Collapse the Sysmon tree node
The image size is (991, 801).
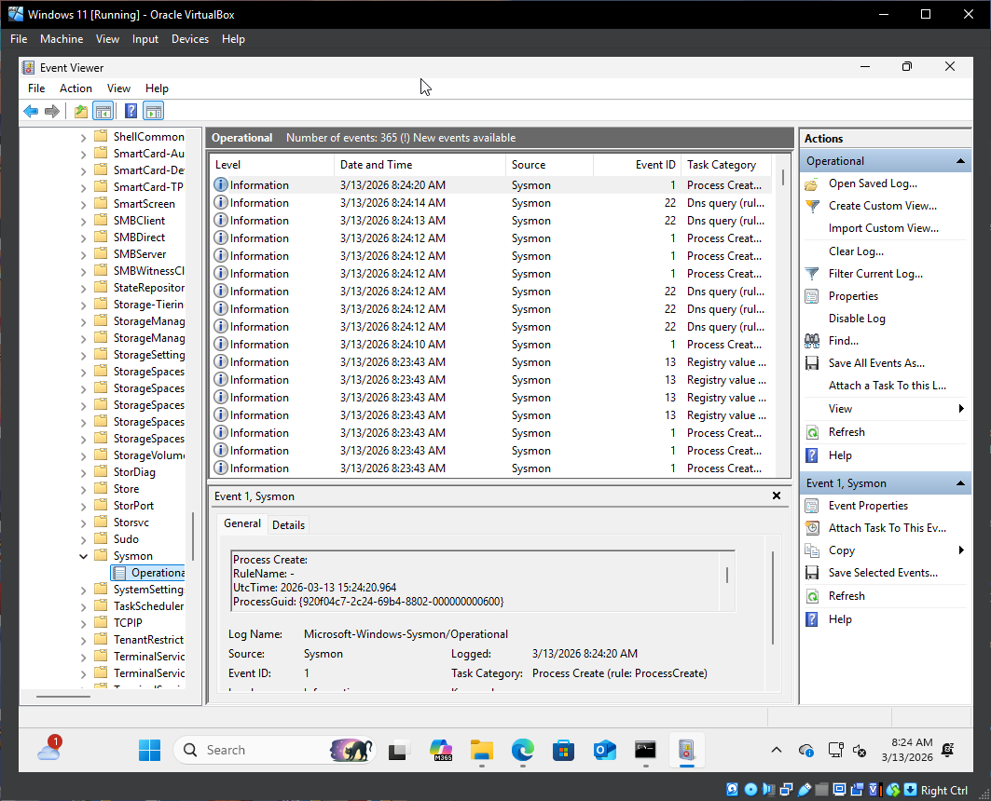click(x=85, y=555)
